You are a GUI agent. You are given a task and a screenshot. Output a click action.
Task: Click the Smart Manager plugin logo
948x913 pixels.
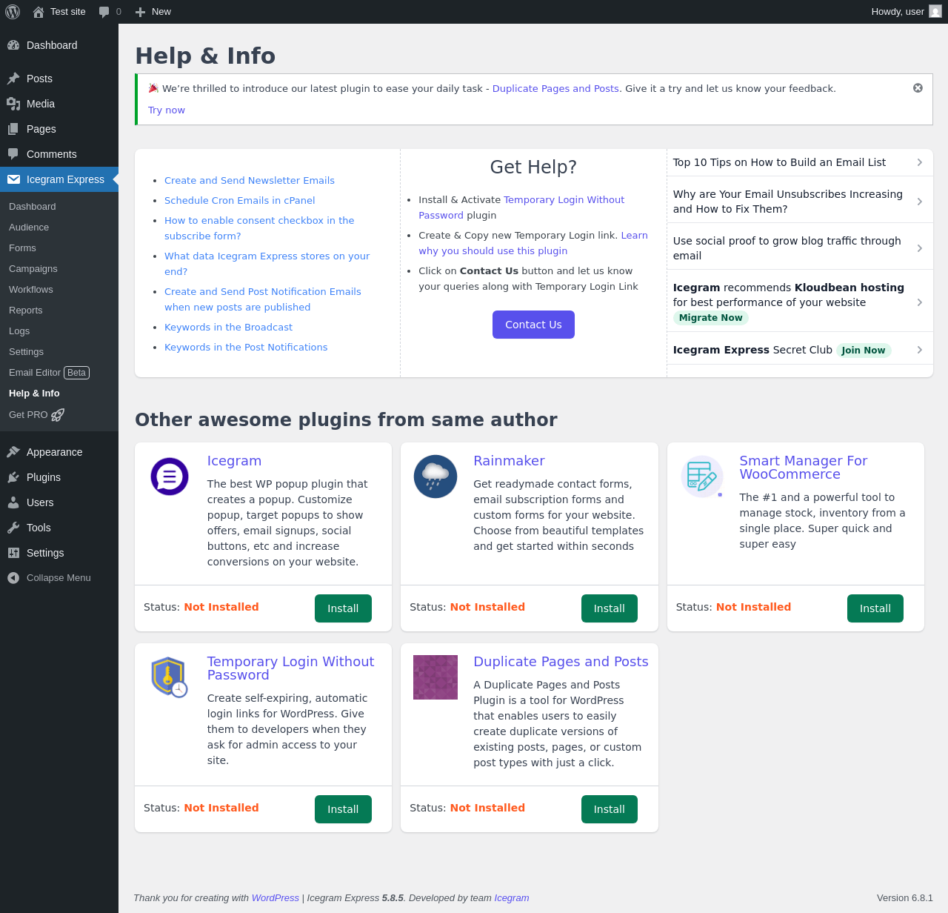point(702,477)
